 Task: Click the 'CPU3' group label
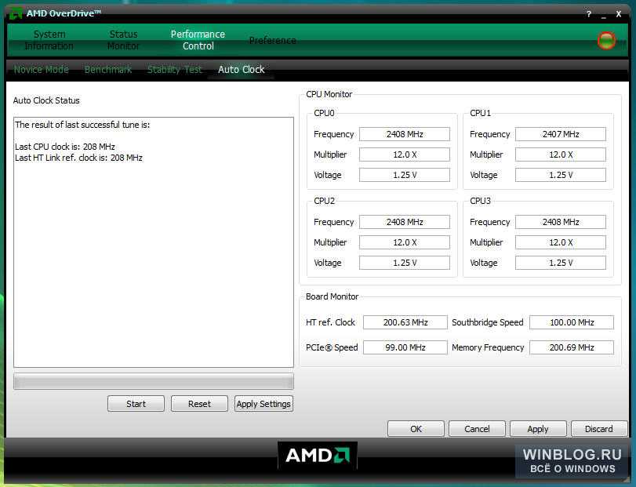click(x=480, y=201)
